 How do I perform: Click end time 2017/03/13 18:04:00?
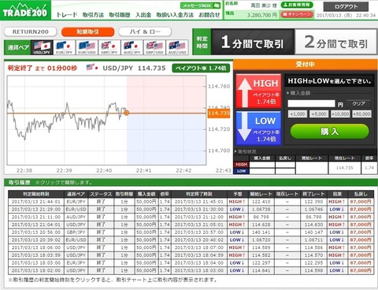click(x=199, y=262)
